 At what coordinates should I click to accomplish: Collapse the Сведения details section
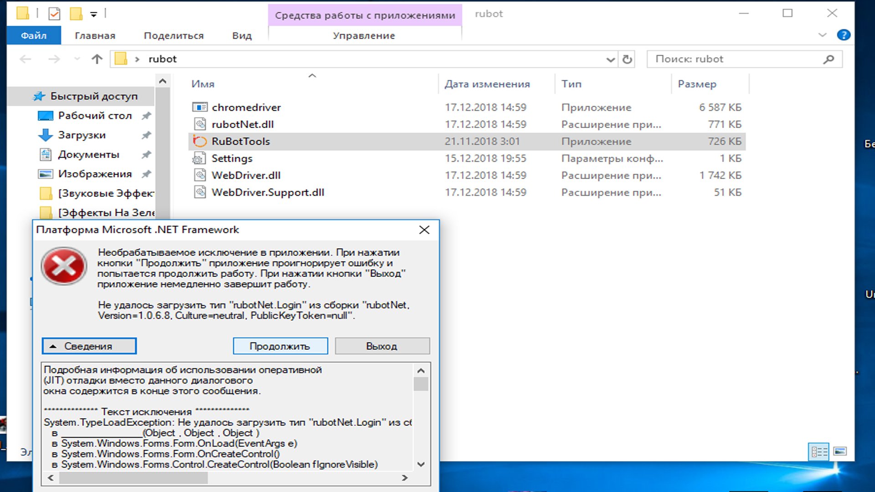(x=89, y=346)
